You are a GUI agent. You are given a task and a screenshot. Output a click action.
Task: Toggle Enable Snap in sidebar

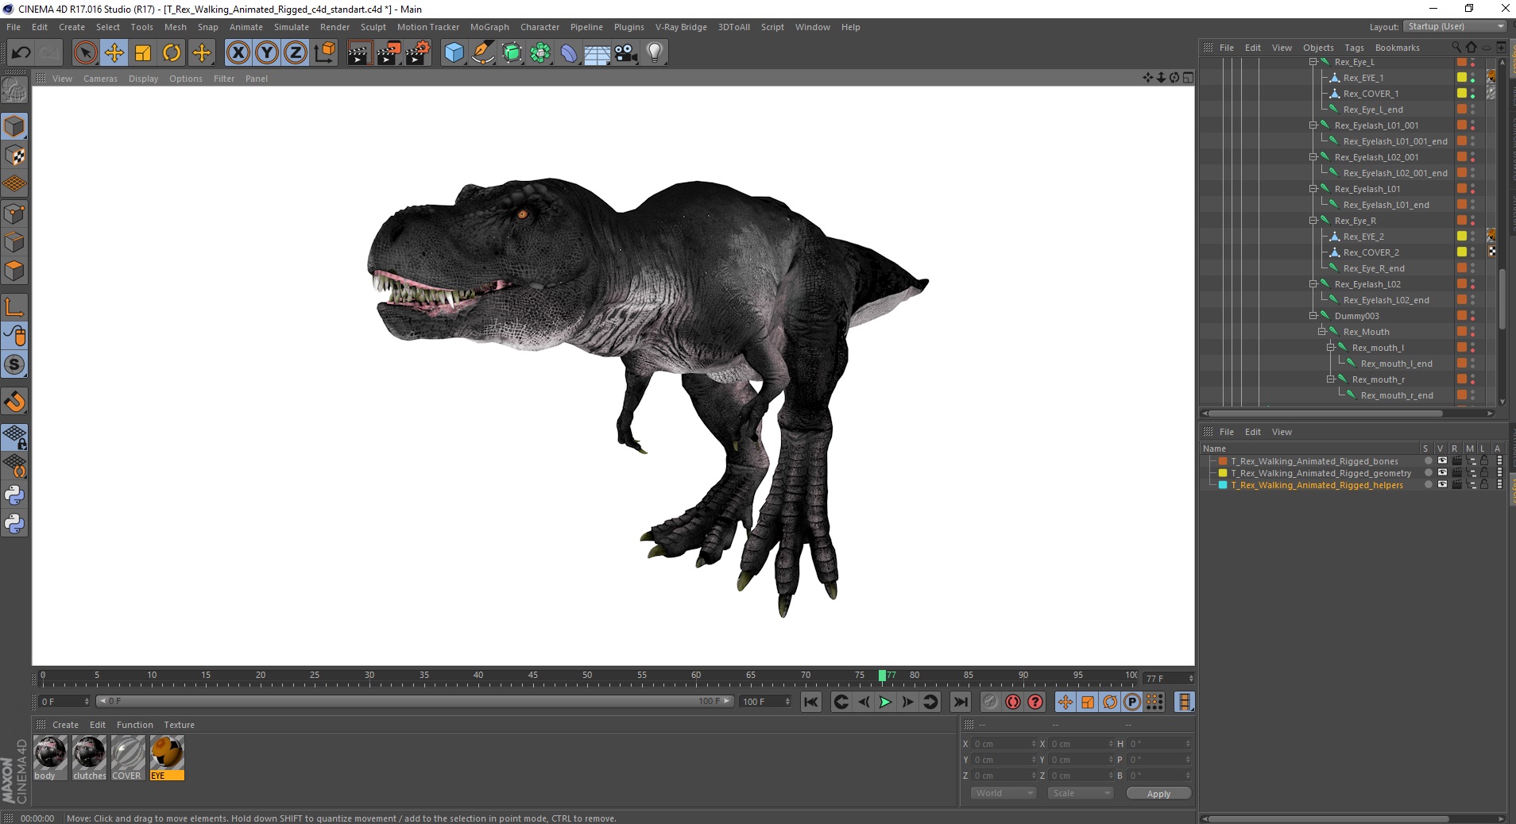pos(14,402)
